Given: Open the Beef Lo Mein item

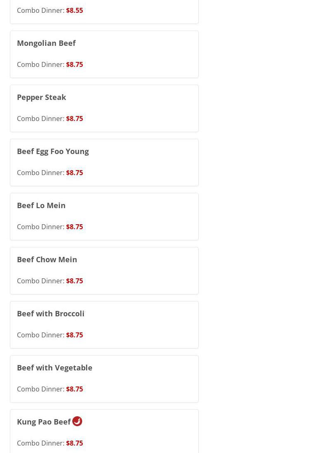Looking at the screenshot, I should point(41,205).
